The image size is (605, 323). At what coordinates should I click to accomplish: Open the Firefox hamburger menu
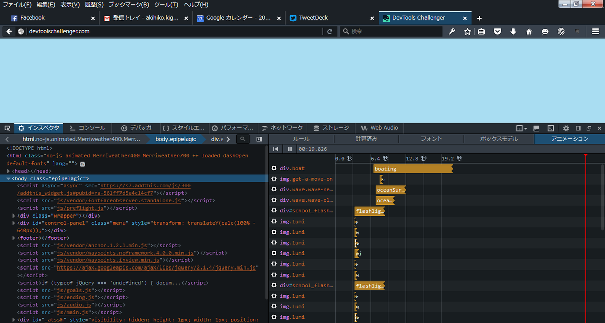click(595, 31)
